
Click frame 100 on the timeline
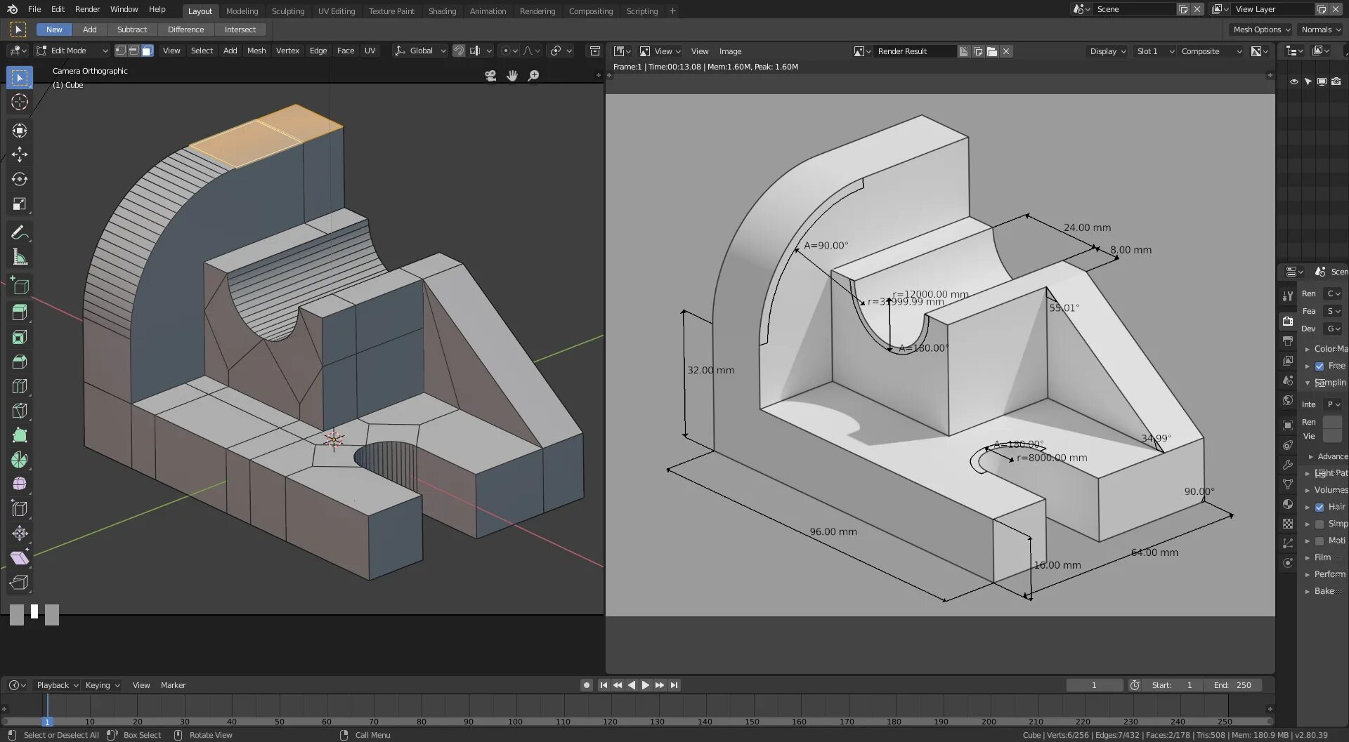pyautogui.click(x=515, y=721)
